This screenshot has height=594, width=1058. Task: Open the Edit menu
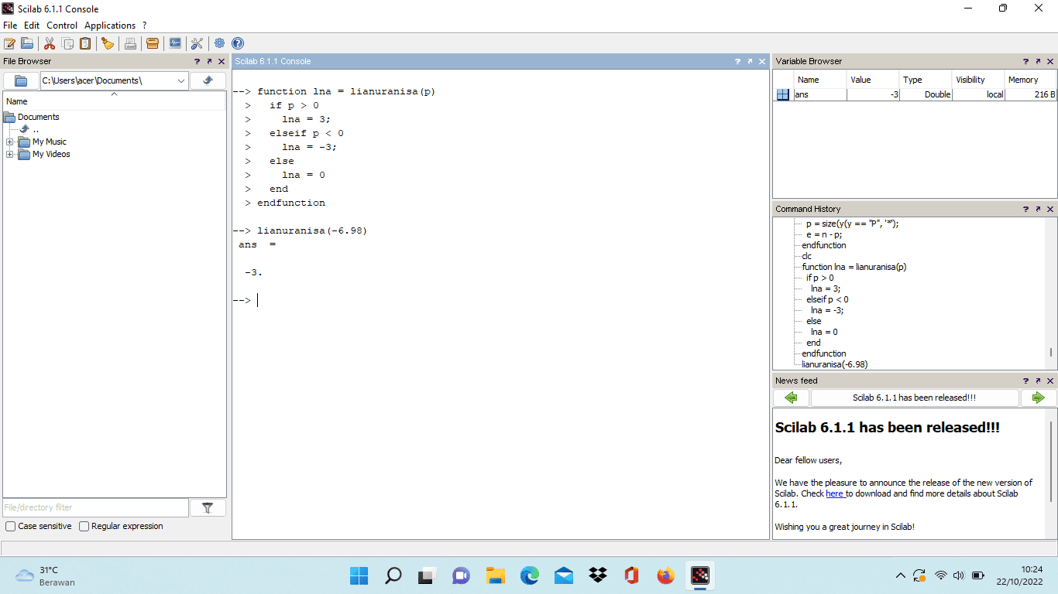pos(32,26)
